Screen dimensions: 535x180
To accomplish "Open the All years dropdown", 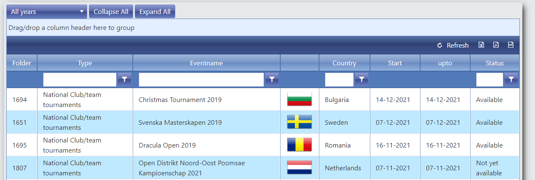I will (x=47, y=12).
